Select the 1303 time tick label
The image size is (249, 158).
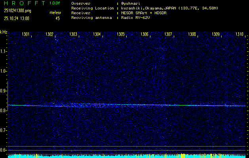(x=73, y=34)
